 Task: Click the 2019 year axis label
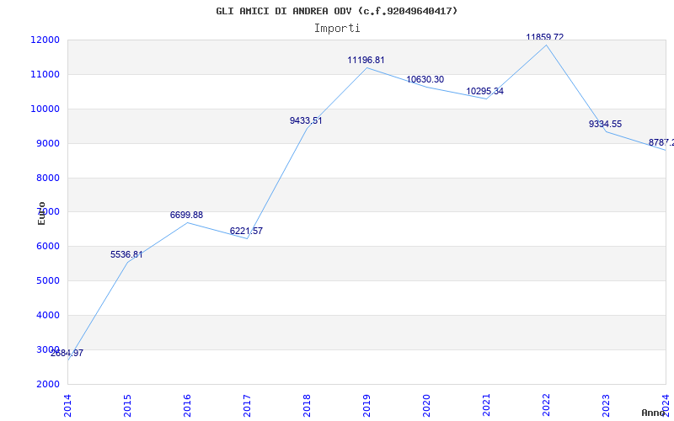click(x=366, y=406)
